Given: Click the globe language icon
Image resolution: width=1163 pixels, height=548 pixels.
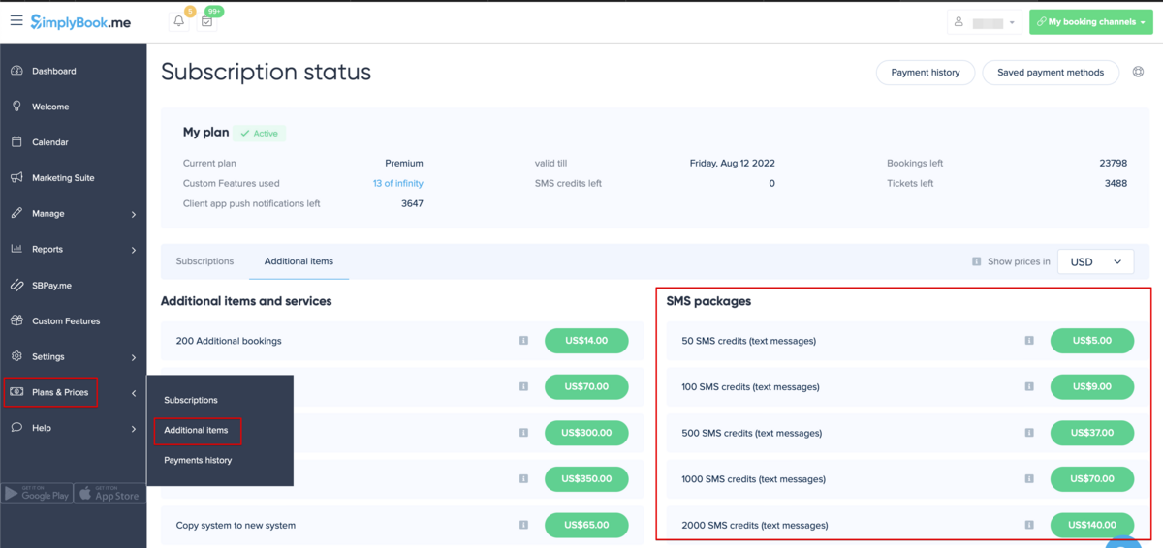Looking at the screenshot, I should click(x=1138, y=72).
